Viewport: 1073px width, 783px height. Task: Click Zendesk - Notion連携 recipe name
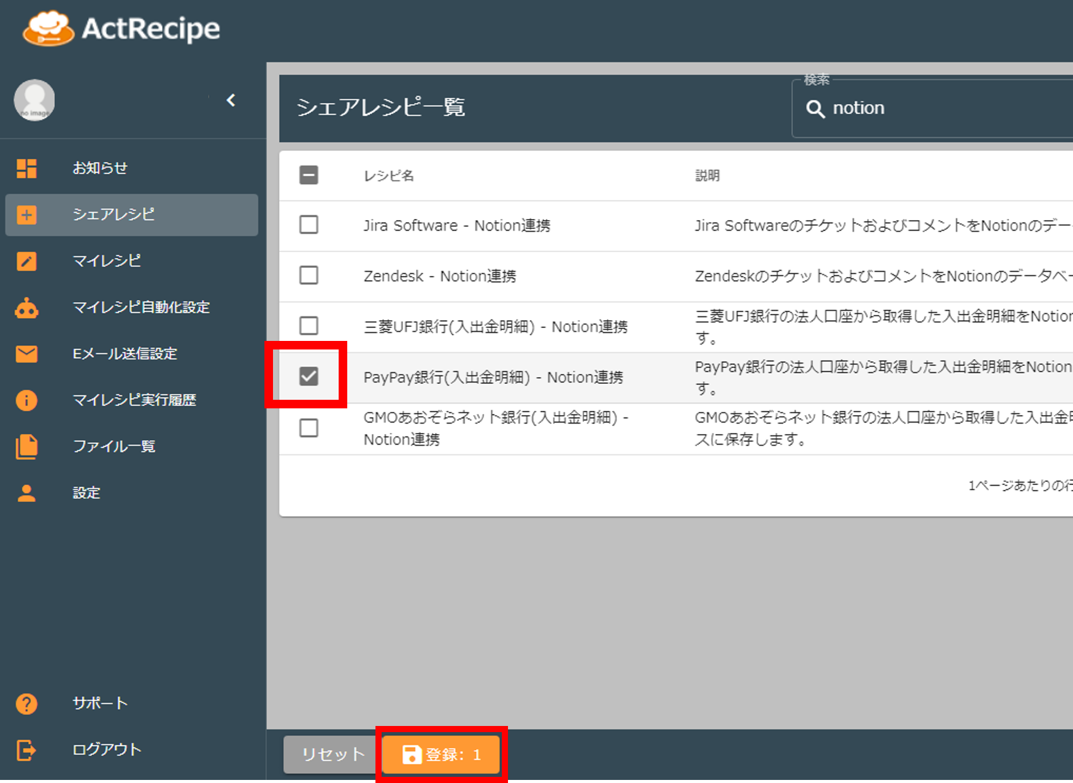coord(440,276)
